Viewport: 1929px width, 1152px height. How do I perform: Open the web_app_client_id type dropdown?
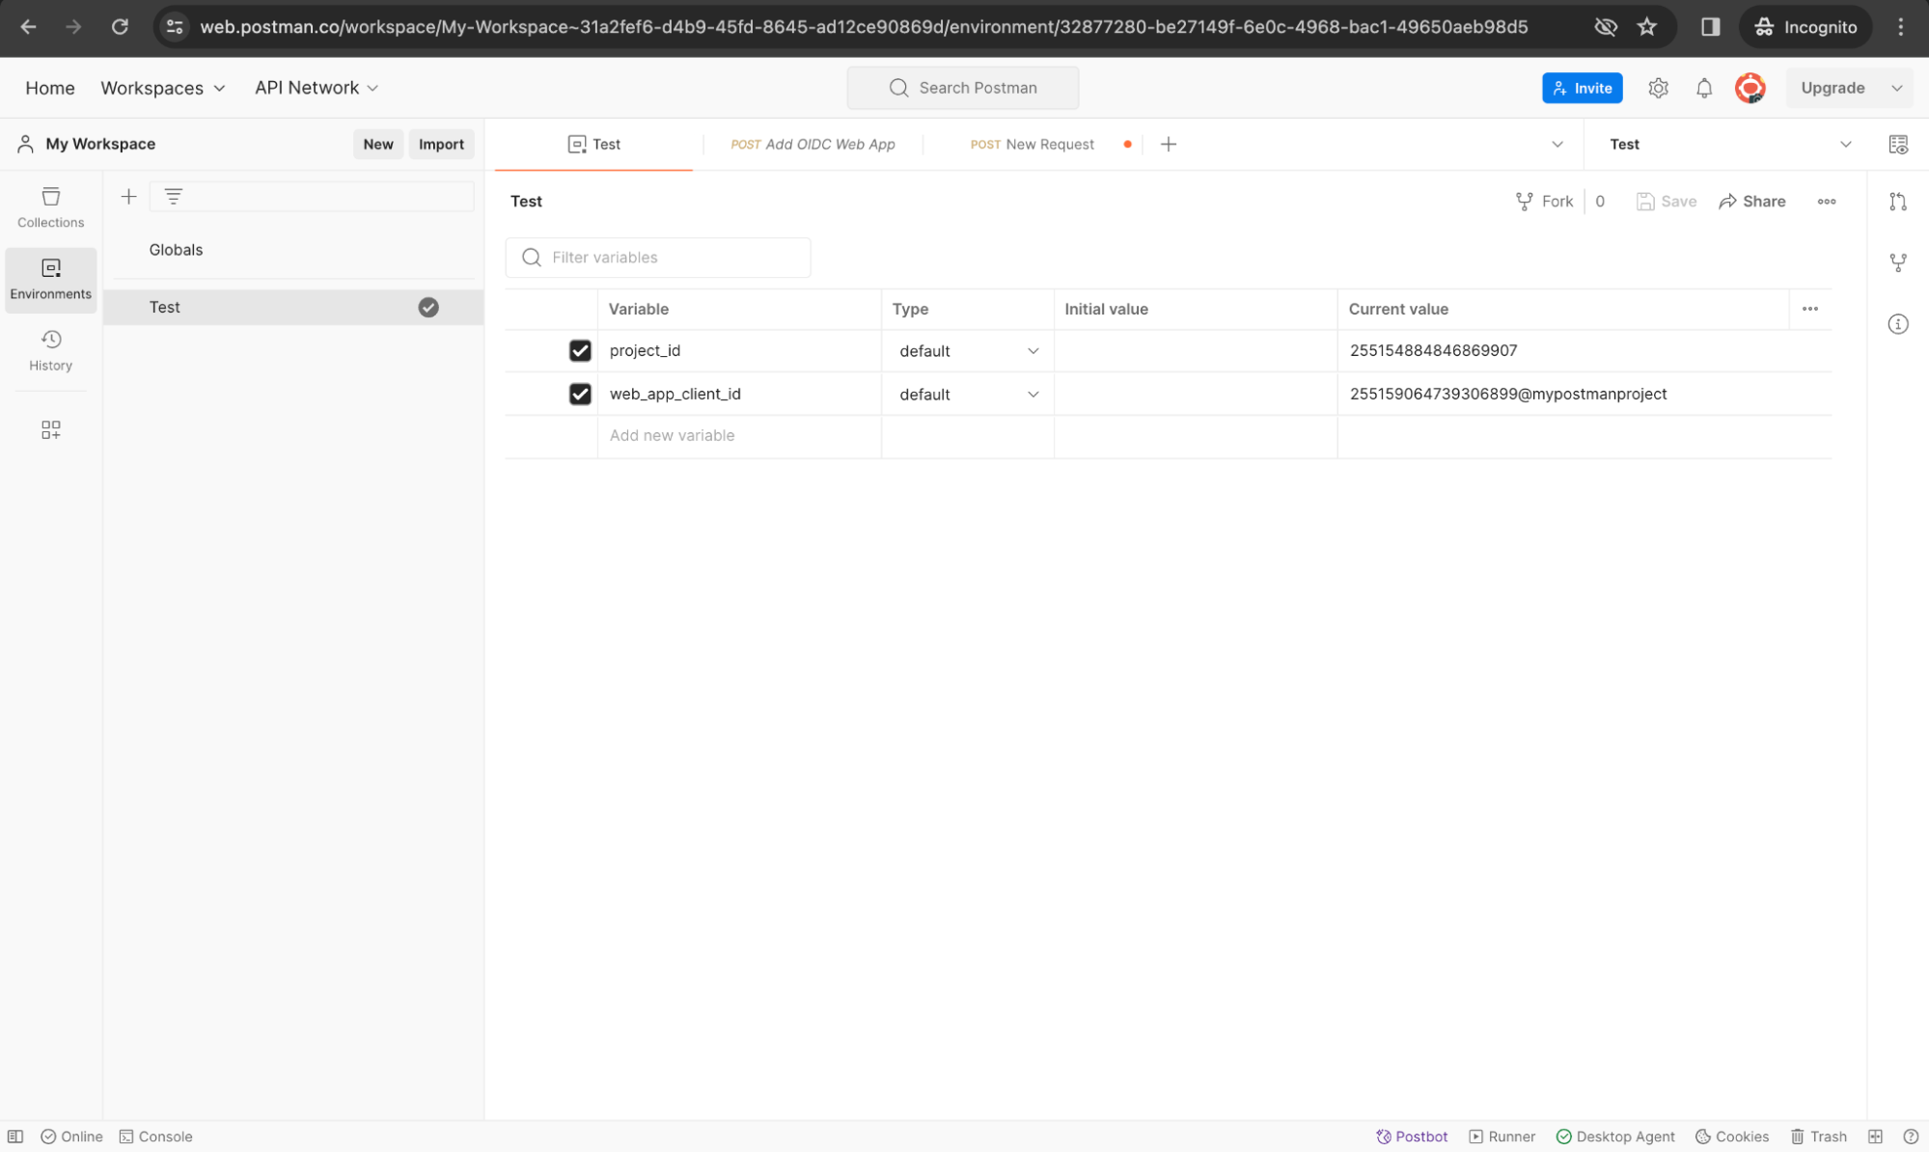coord(967,394)
